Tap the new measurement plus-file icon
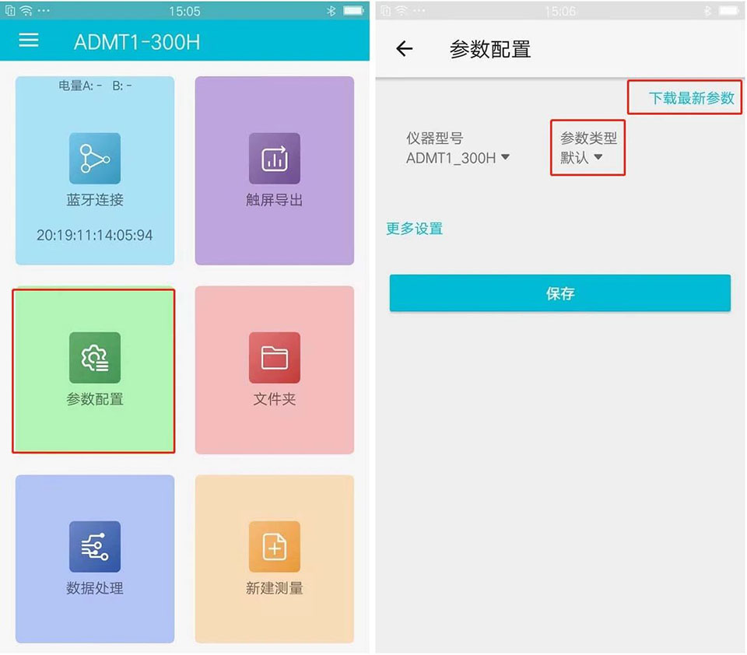 [x=275, y=546]
